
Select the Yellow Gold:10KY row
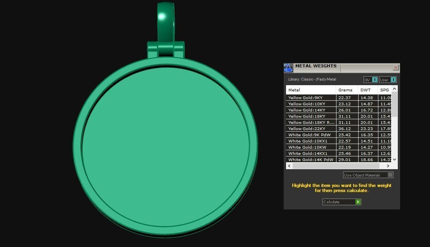339,104
